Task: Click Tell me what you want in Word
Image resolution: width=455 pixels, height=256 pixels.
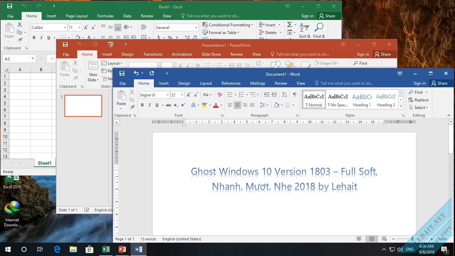Action: pos(344,83)
